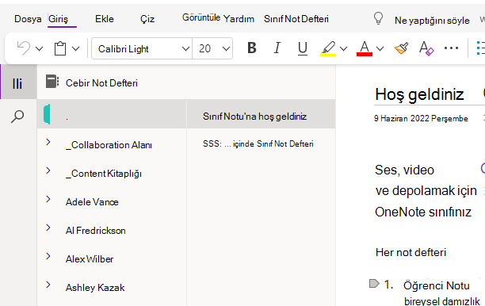The width and height of the screenshot is (485, 306).
Task: Expand the Al Fredrickson section group
Action: 48,228
